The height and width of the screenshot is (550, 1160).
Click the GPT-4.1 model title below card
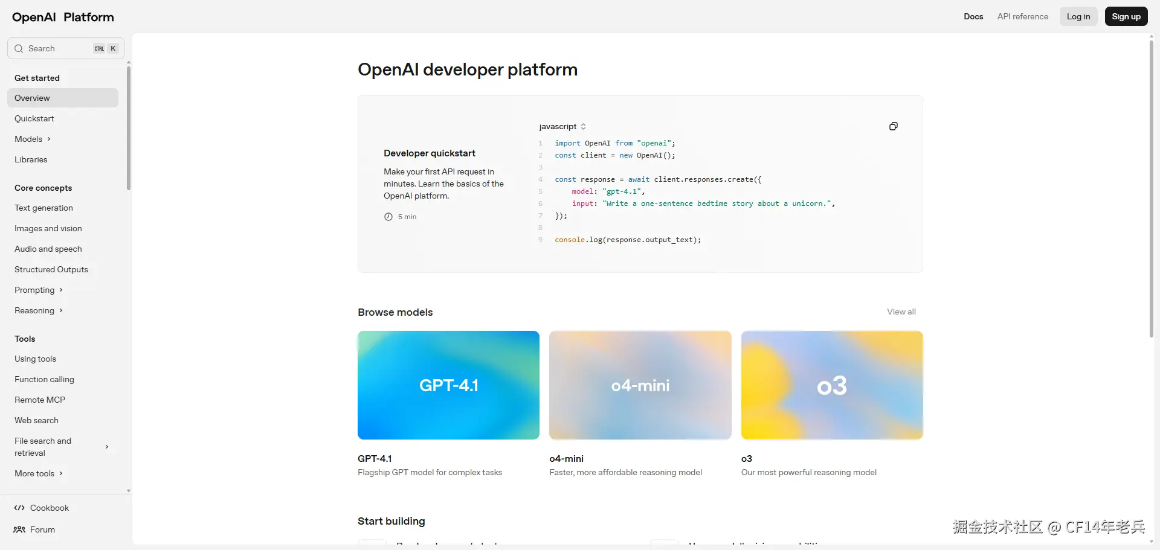(375, 459)
